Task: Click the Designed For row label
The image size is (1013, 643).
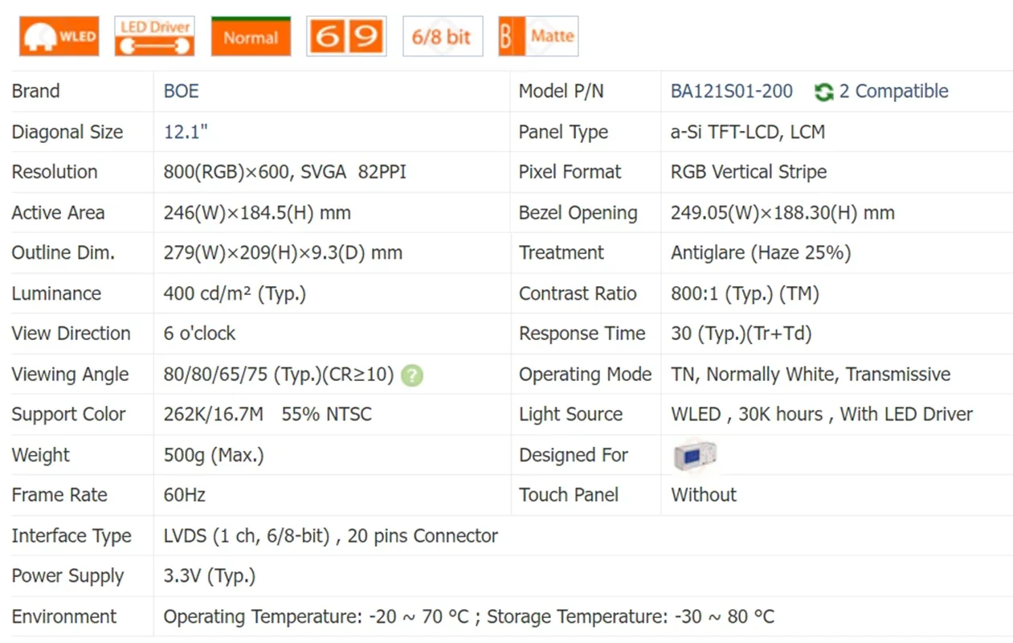Action: click(x=574, y=456)
